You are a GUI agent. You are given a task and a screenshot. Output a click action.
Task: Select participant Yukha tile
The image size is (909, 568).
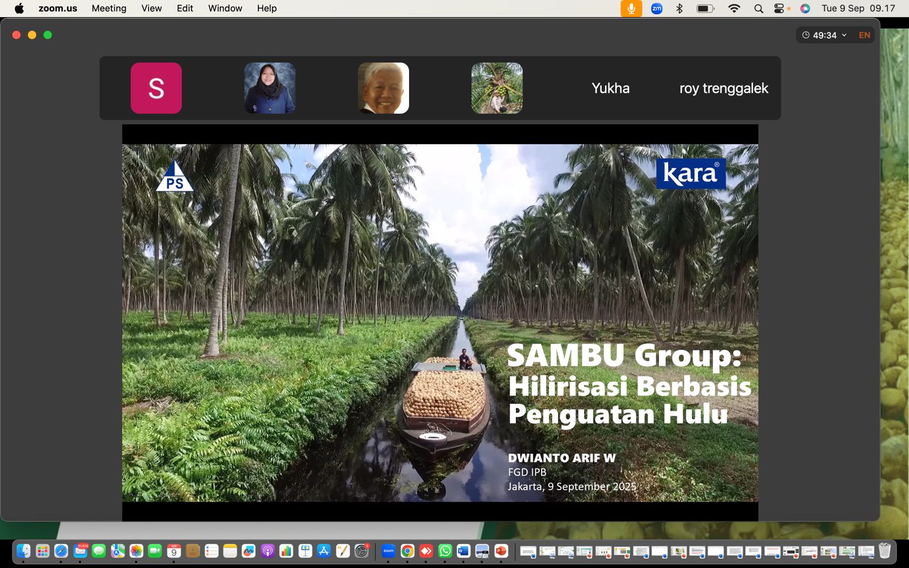coord(610,88)
